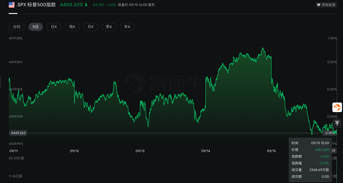Switch to 季K quarterly candlestick tab
Viewport: 343px width, 183px height.
[x=109, y=27]
